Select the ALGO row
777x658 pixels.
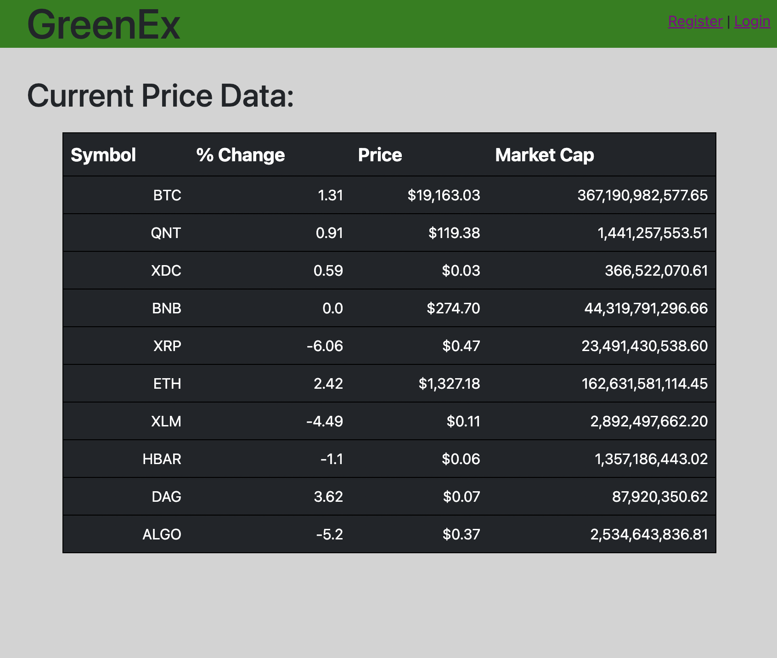click(x=389, y=534)
